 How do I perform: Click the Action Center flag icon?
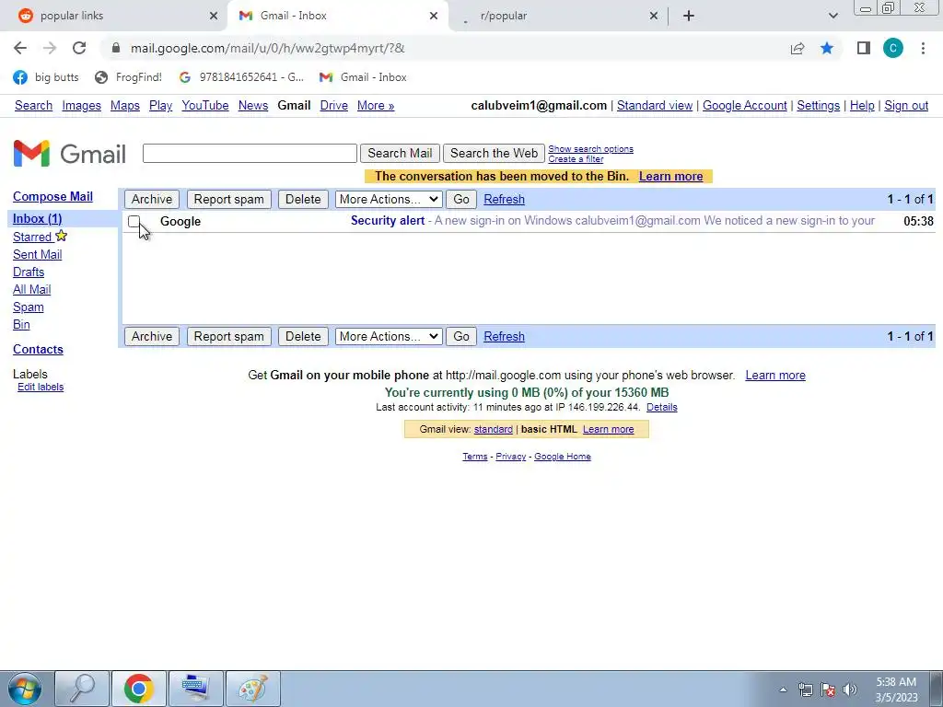(828, 690)
